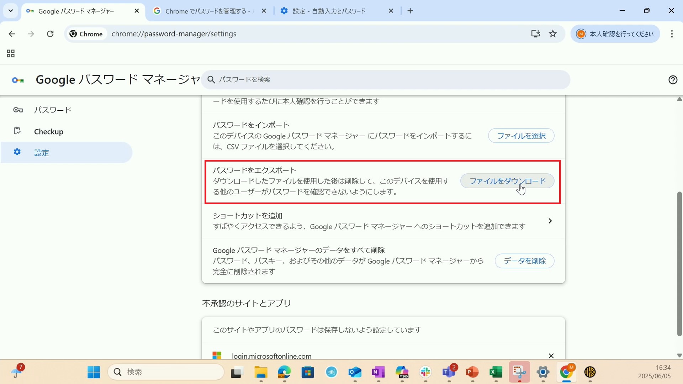683x384 pixels.
Task: Click the ファイルをダウンロード button
Action: pyautogui.click(x=507, y=181)
